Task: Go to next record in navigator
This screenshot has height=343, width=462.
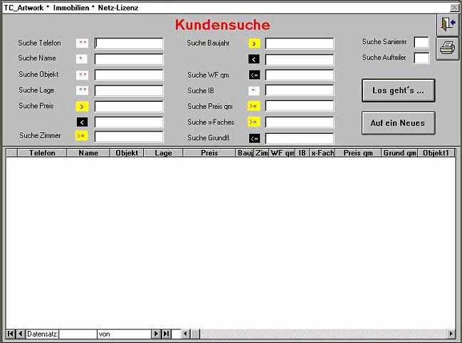Action: 156,334
